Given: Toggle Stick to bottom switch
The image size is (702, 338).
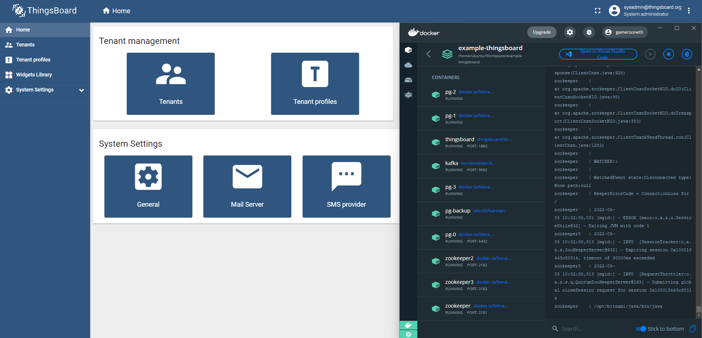Looking at the screenshot, I should pos(641,329).
